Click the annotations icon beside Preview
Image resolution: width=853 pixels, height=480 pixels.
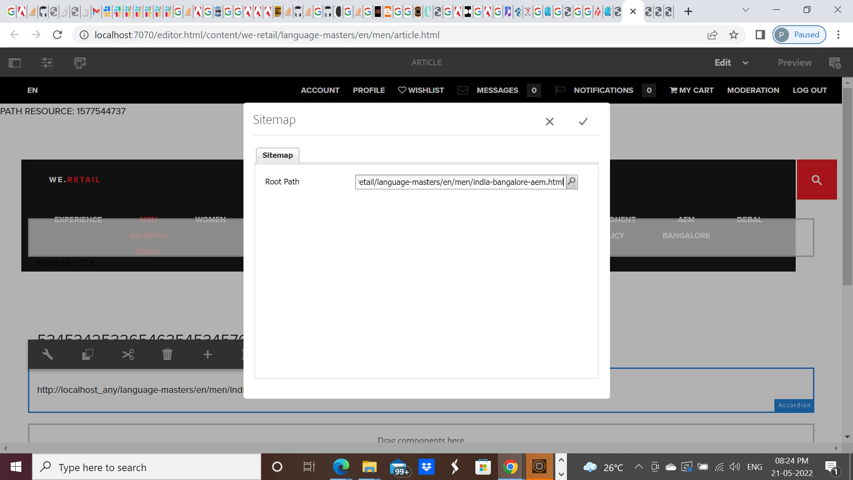click(835, 63)
